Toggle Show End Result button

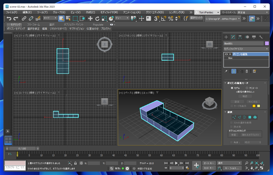234,71
